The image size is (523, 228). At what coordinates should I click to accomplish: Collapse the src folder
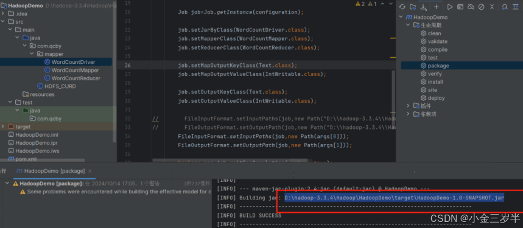click(x=3, y=22)
